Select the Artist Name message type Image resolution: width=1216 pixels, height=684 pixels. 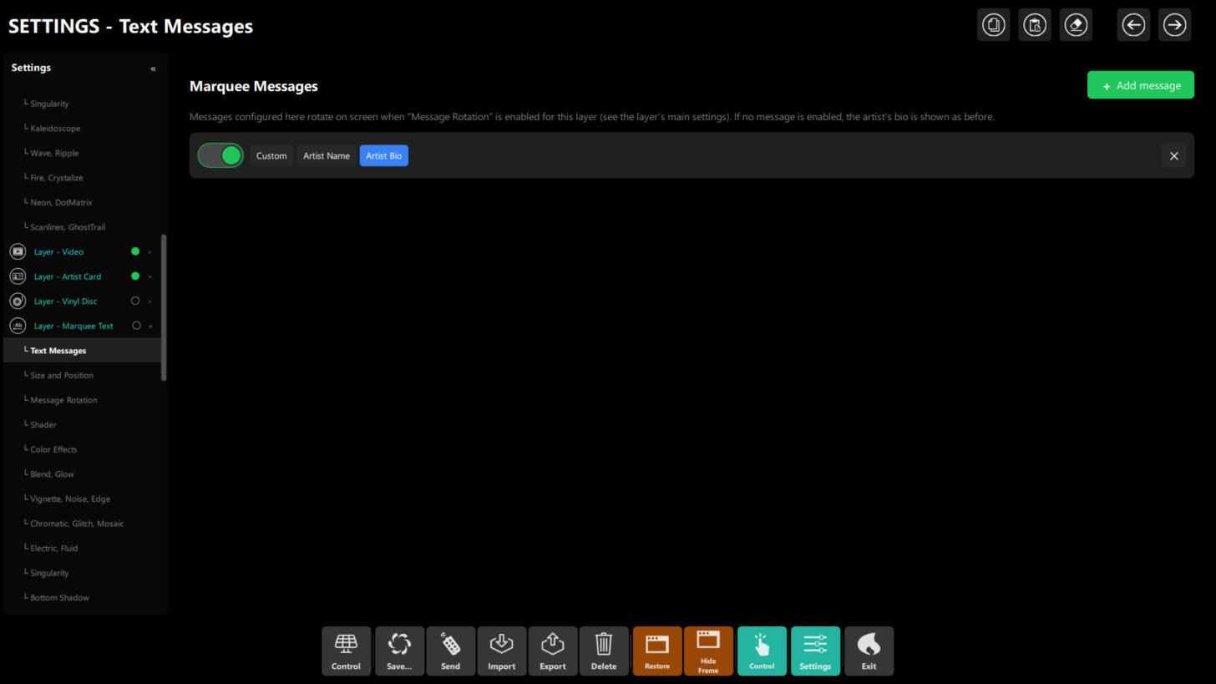tap(327, 155)
